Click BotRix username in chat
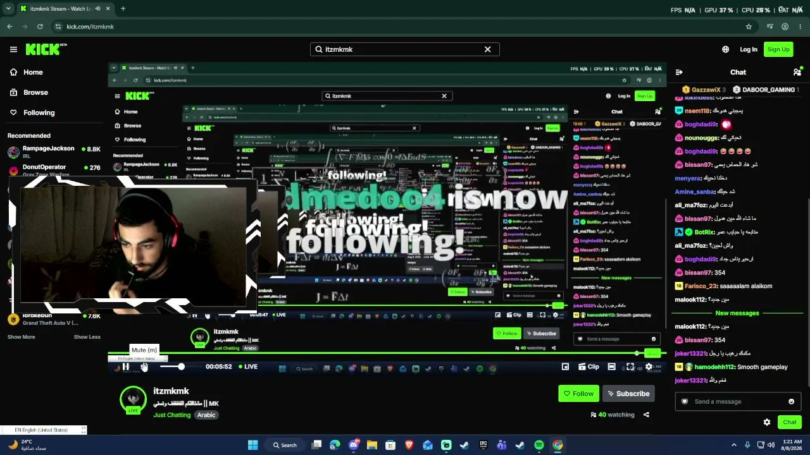The image size is (810, 455). point(704,232)
